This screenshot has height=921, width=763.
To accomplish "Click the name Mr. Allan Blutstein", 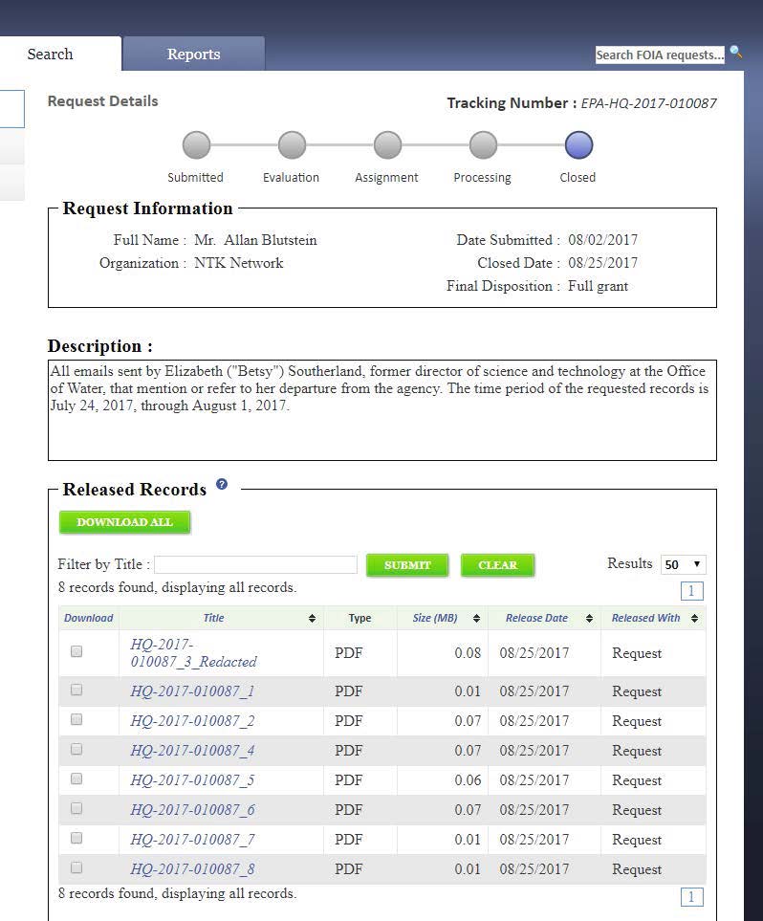I will point(255,240).
